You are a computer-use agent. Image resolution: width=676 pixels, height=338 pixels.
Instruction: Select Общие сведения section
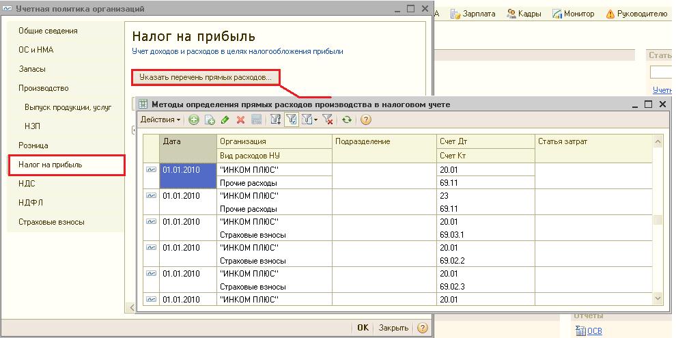(x=48, y=31)
